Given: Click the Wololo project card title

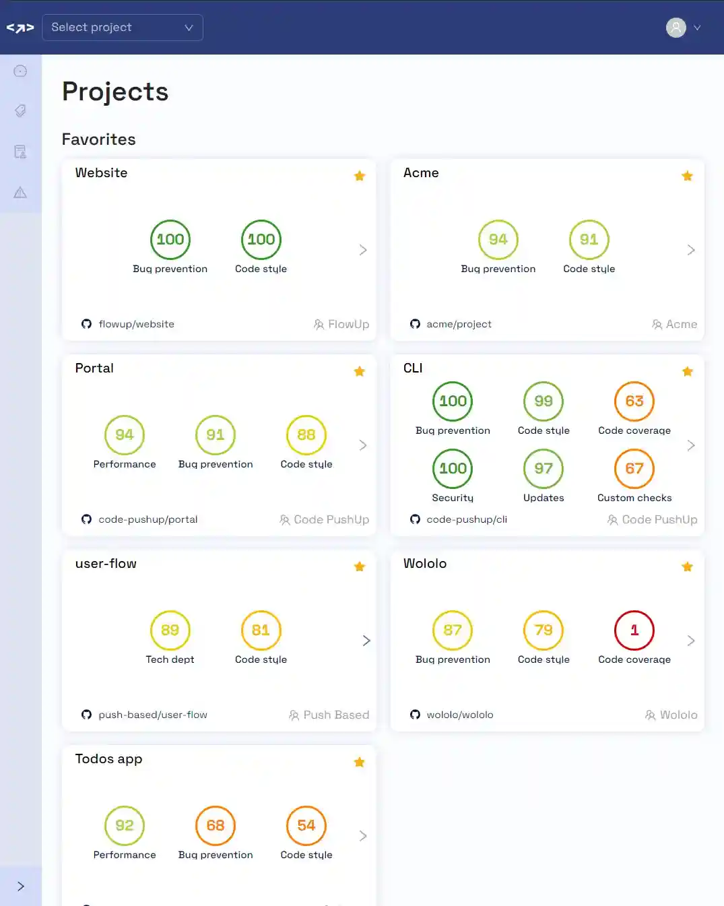Looking at the screenshot, I should tap(424, 564).
